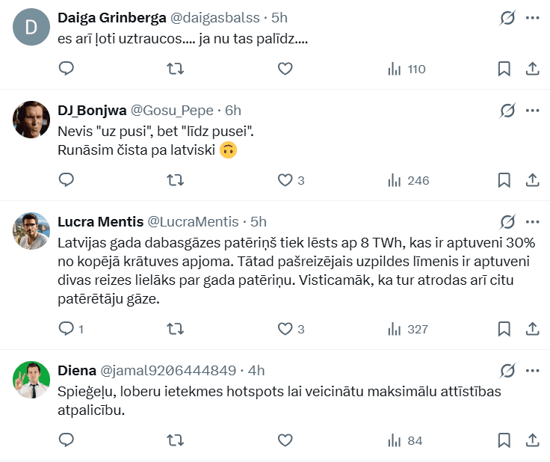Open Grok icon on Lucra Mentis tweet
The width and height of the screenshot is (550, 462).
[x=507, y=222]
